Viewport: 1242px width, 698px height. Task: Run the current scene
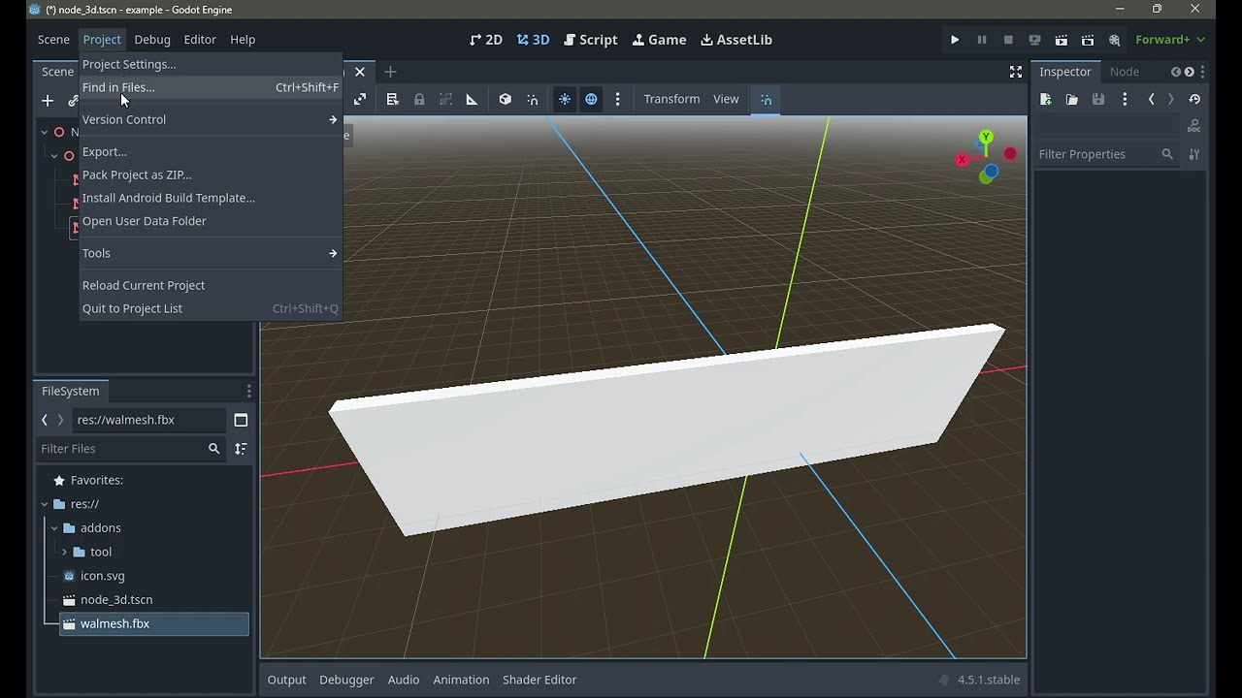[x=1062, y=40]
